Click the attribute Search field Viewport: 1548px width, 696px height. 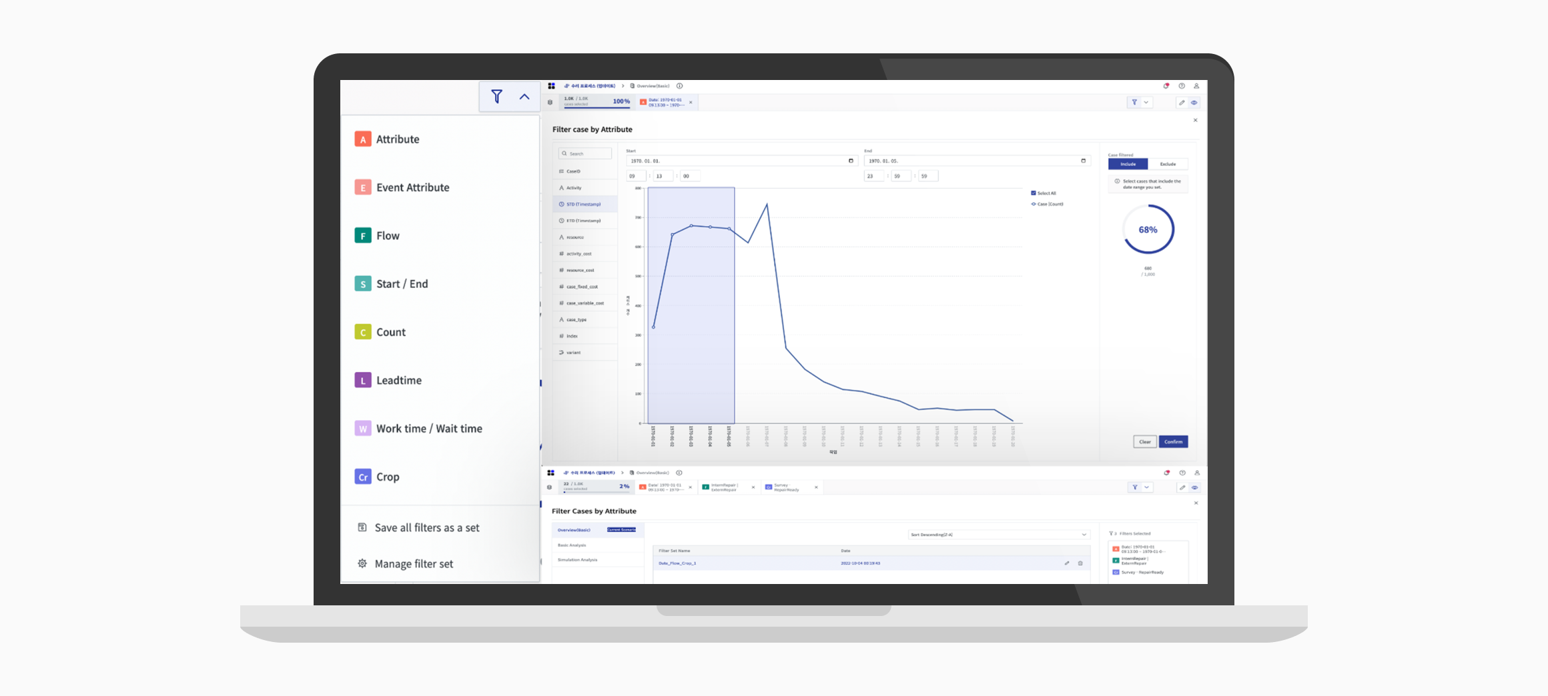[585, 154]
